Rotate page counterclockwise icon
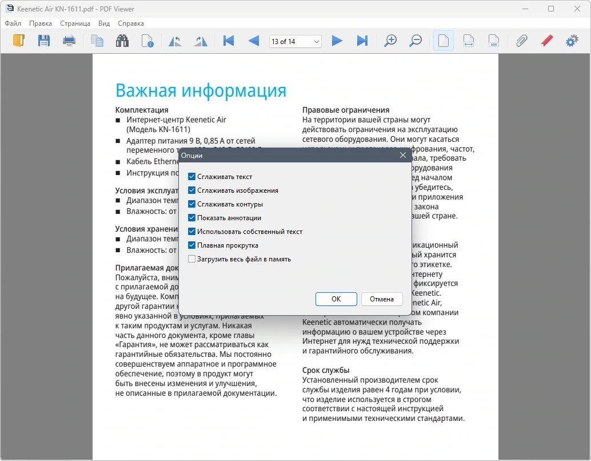 [175, 41]
